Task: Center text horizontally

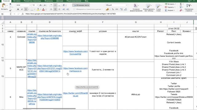Action: [55, 9]
